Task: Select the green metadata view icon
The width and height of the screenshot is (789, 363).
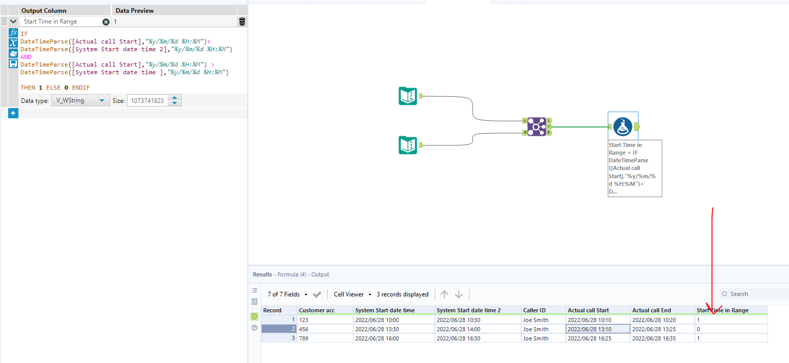Action: click(254, 316)
